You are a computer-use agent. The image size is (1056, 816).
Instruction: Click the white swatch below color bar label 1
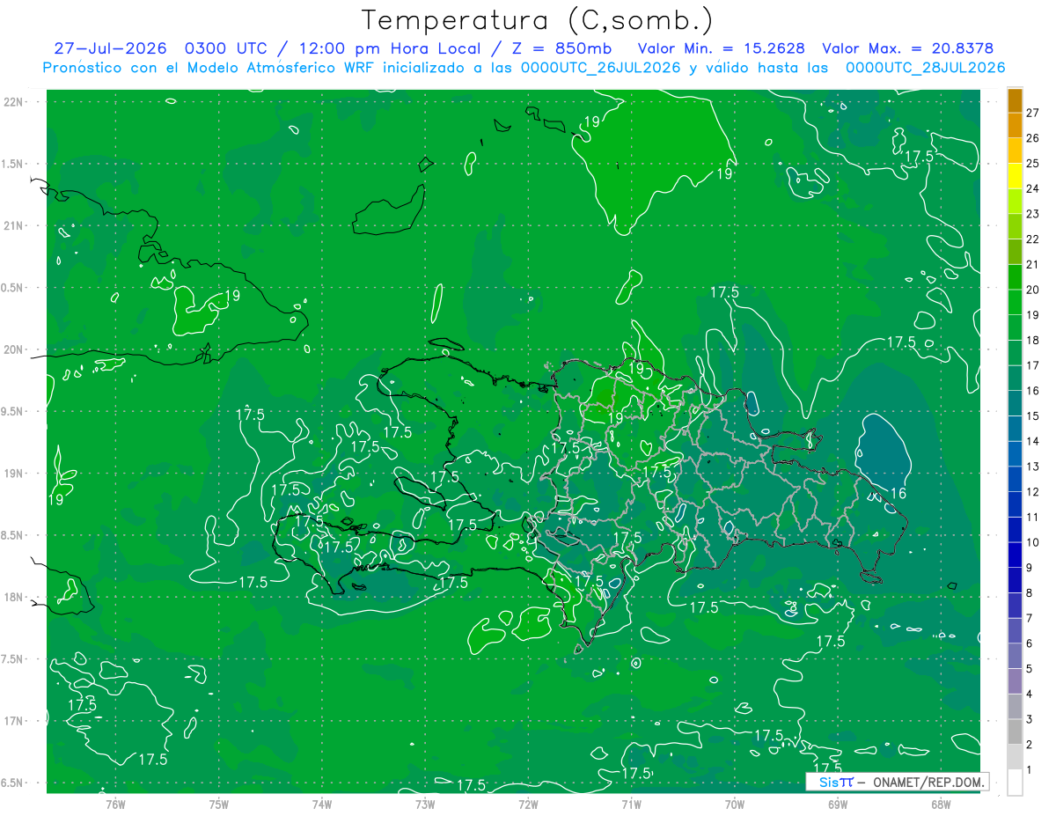[x=1015, y=783]
